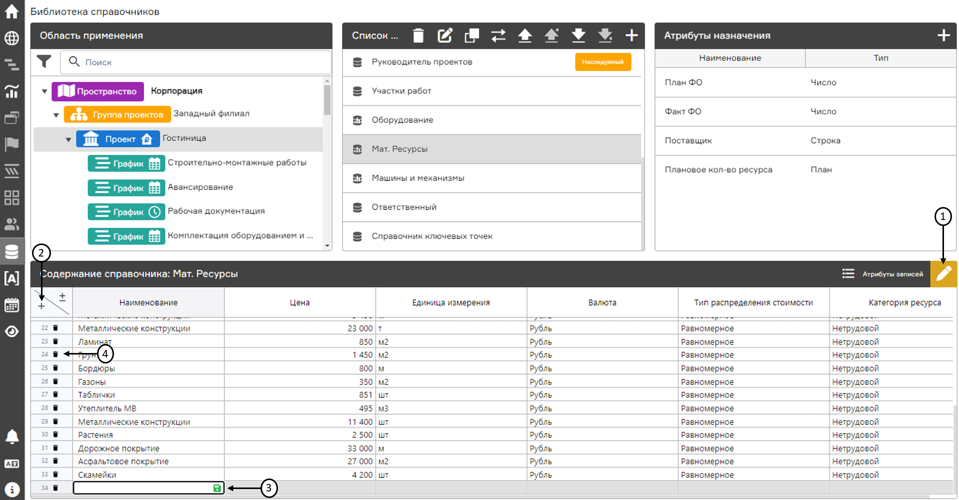Duplicate the selected list entry

tap(471, 35)
